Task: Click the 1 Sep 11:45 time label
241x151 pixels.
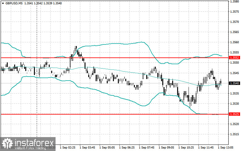Action: point(206,148)
